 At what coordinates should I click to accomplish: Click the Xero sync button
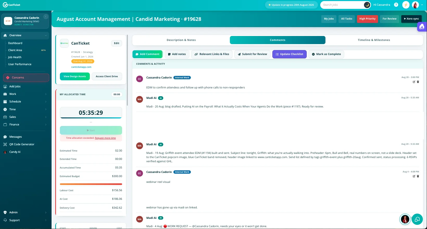(x=411, y=19)
